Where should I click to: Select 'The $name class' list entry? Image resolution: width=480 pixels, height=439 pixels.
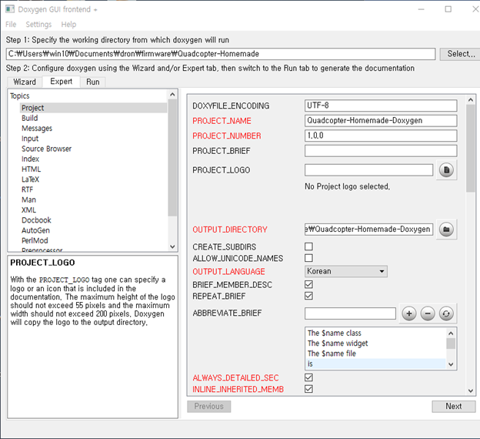tap(376, 333)
